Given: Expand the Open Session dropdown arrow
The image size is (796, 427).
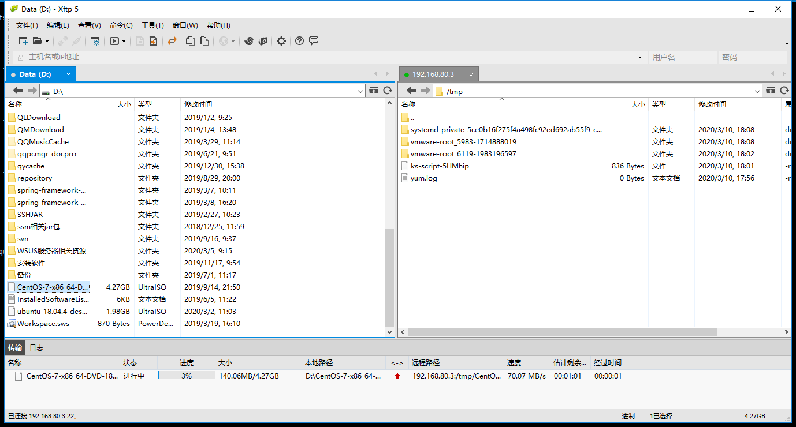Looking at the screenshot, I should [x=47, y=42].
